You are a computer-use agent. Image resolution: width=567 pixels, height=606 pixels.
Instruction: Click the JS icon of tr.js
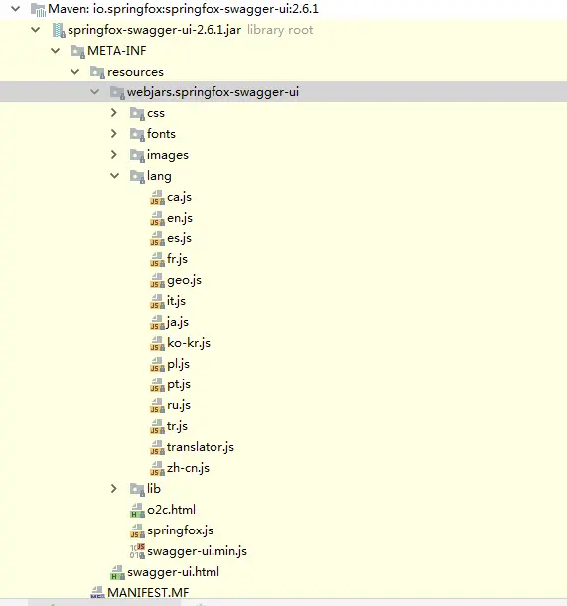pyautogui.click(x=157, y=426)
